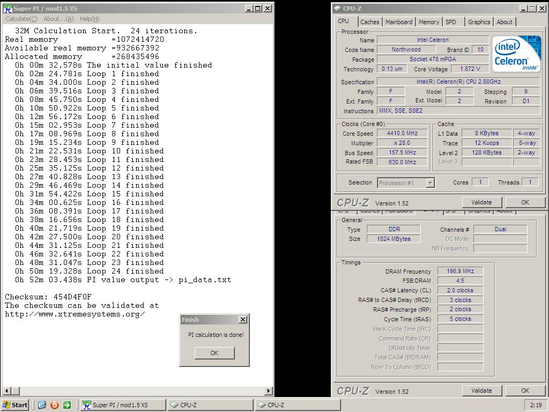Click the Name field Intel Celeron
Viewport: 549px width, 412px height.
[433, 40]
